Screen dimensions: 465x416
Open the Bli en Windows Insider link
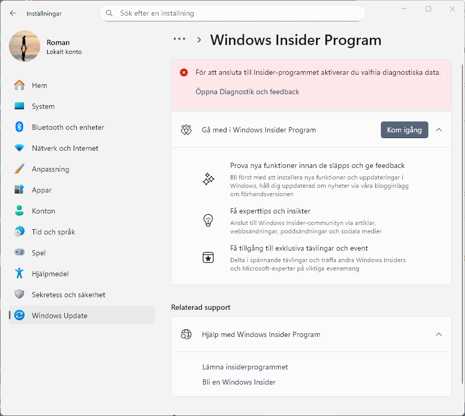[x=239, y=382]
